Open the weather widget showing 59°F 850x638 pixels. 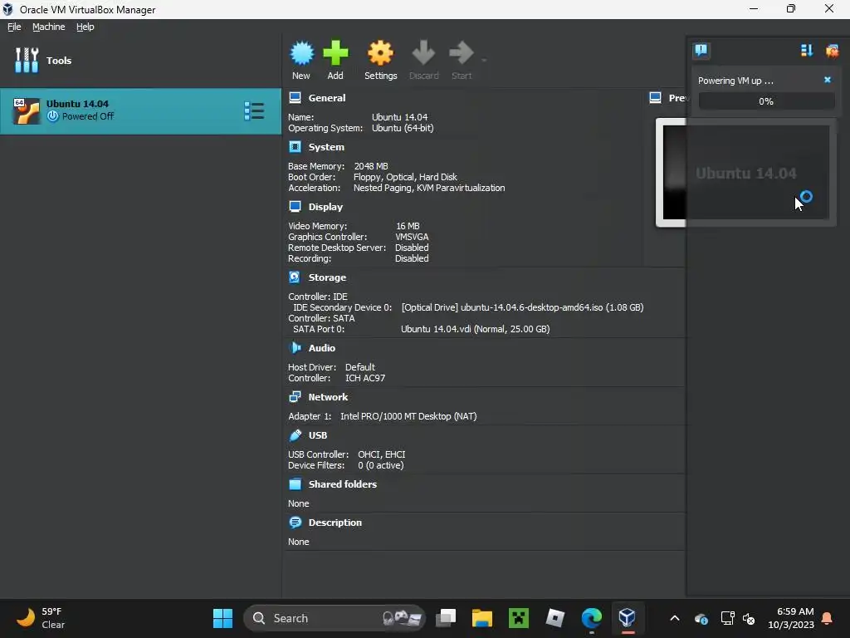tap(42, 618)
